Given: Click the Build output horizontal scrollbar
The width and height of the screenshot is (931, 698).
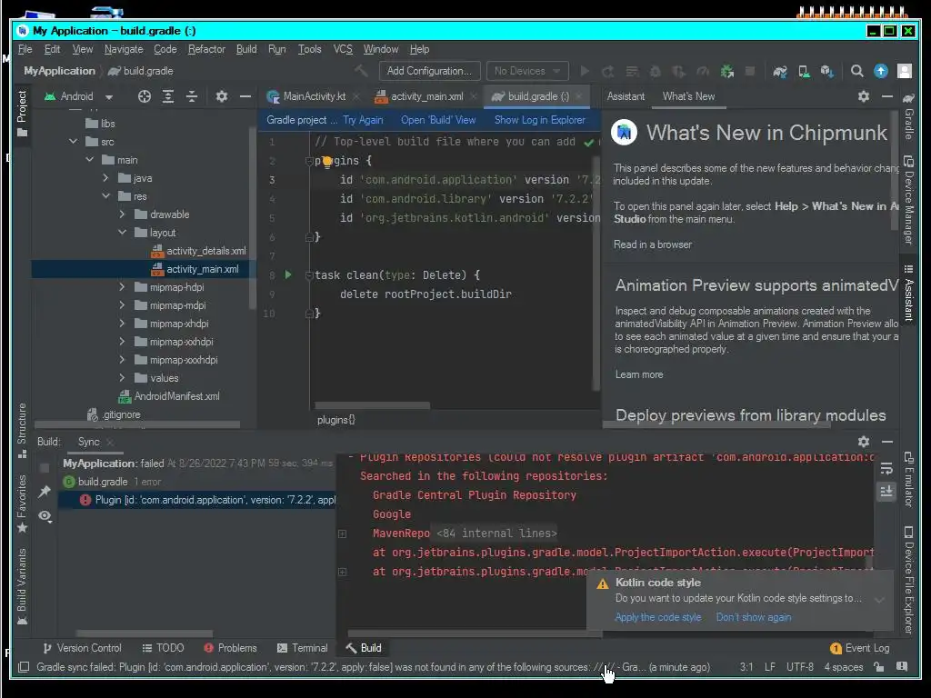Looking at the screenshot, I should pyautogui.click(x=475, y=633).
